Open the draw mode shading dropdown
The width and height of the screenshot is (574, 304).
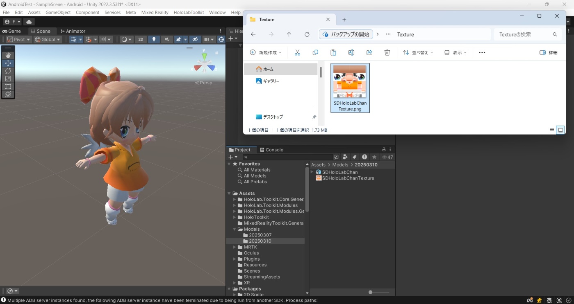126,39
